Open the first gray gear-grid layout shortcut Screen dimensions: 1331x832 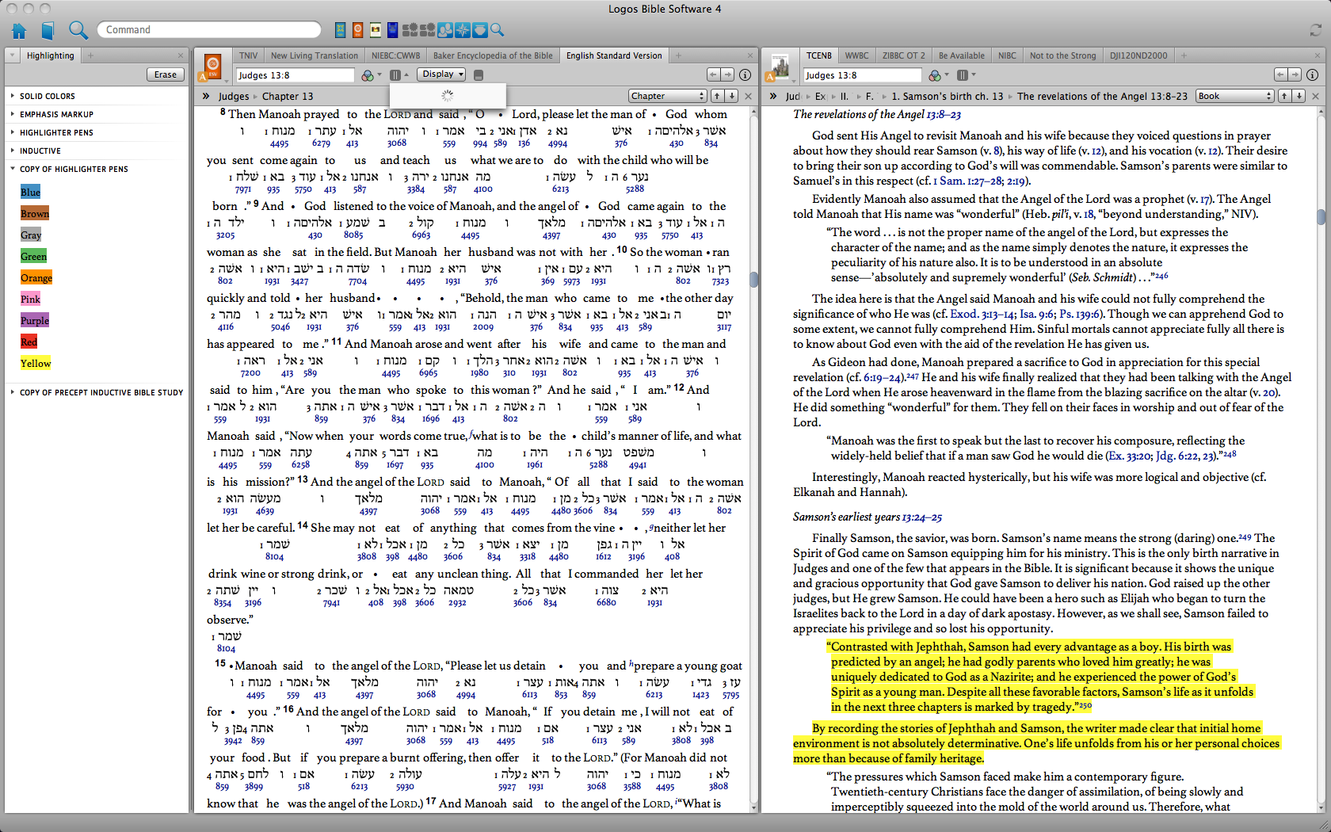click(410, 30)
